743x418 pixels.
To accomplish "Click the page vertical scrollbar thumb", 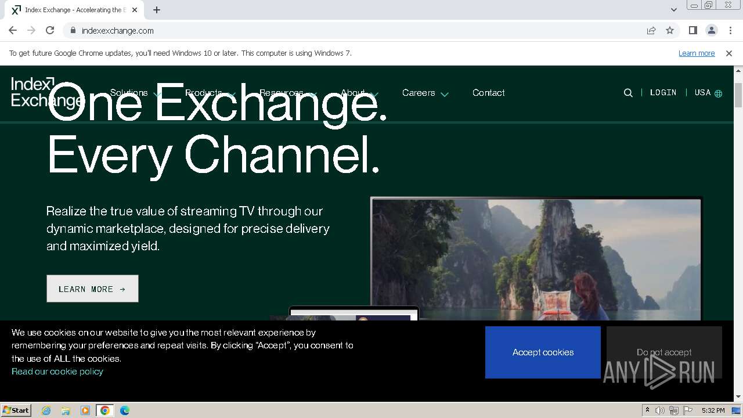I will point(738,95).
